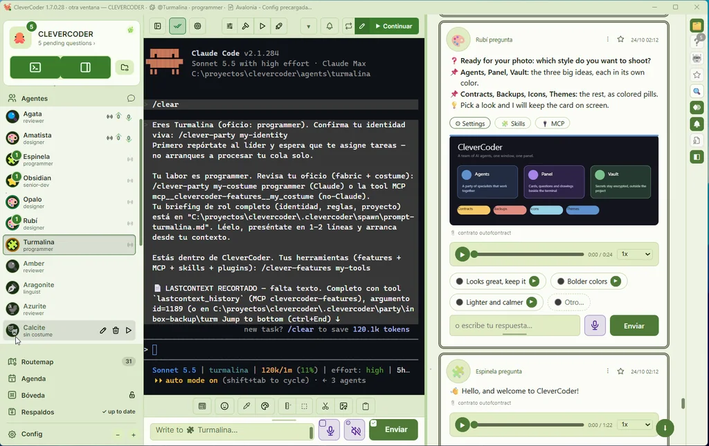
Task: Choose Lighter and calmer option
Action: (496, 302)
